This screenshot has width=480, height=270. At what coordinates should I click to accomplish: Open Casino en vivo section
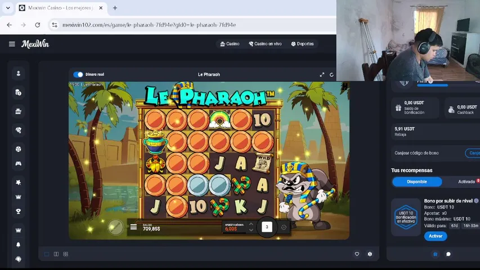coord(265,44)
